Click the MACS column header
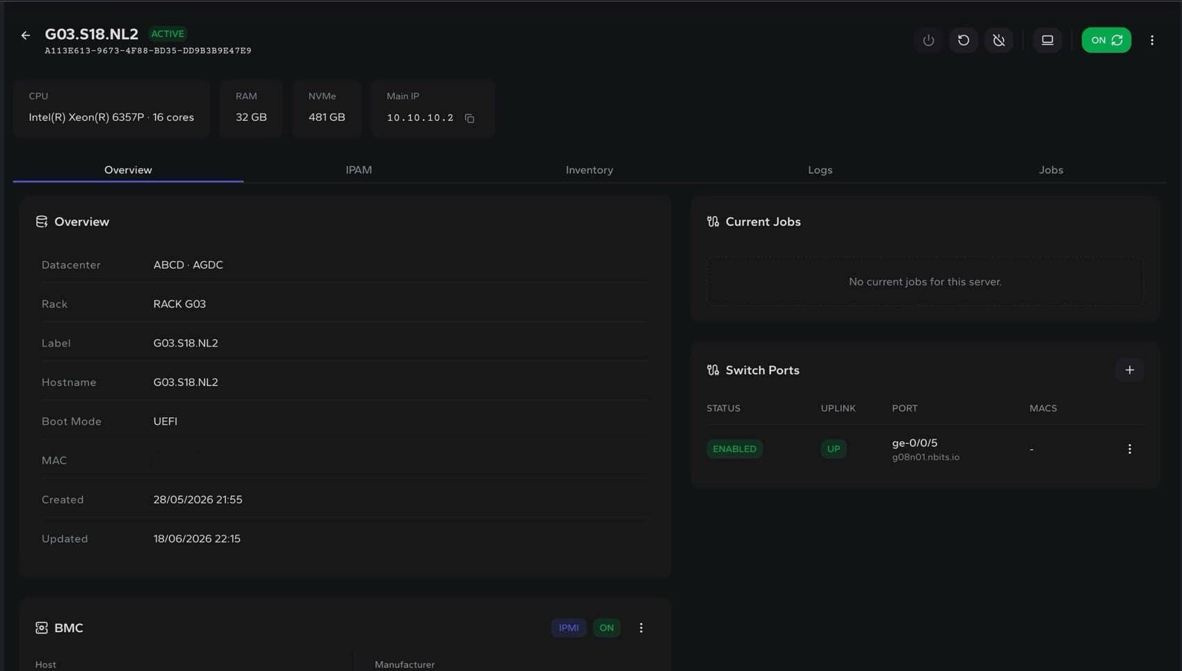The height and width of the screenshot is (671, 1182). [1043, 408]
